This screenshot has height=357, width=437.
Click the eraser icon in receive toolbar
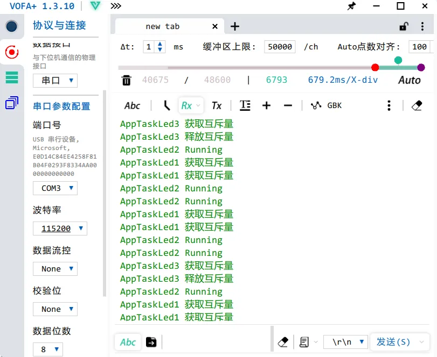click(x=417, y=105)
